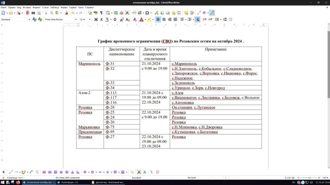330x185 pixels.
Task: Open Find and Replace
Action: click(90, 13)
